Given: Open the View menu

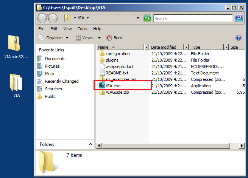Looking at the screenshot, I should click(67, 29).
